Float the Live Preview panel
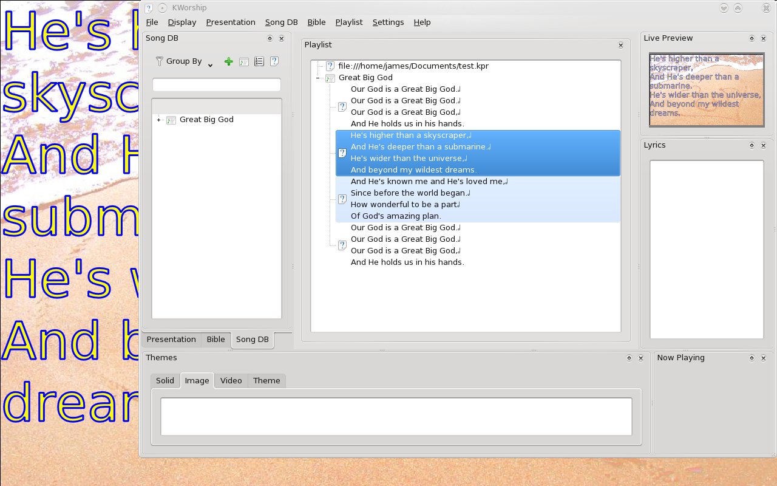 [x=752, y=38]
